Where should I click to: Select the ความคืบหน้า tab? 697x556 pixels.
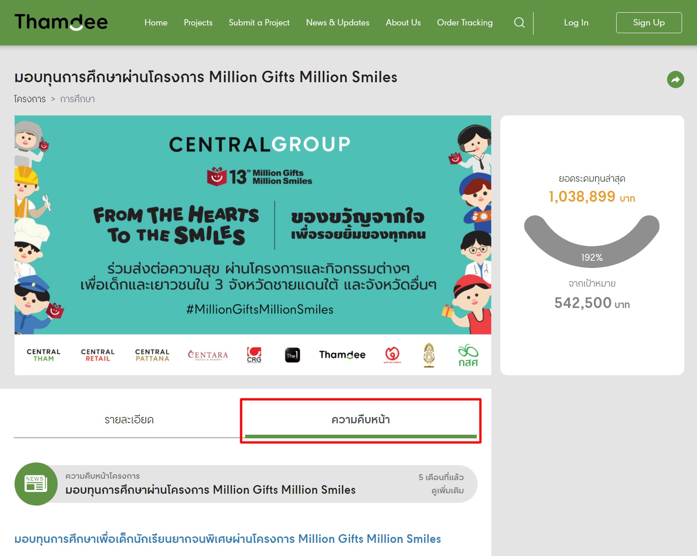pyautogui.click(x=361, y=420)
